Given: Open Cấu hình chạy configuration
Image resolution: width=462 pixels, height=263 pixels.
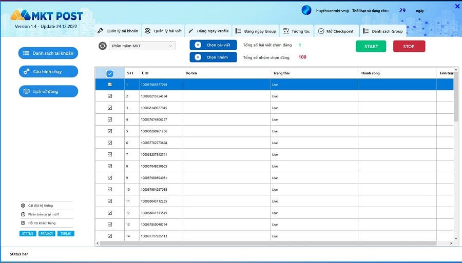Looking at the screenshot, I should (48, 71).
